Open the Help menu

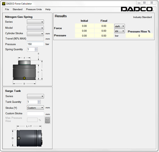pyautogui.click(x=48, y=9)
